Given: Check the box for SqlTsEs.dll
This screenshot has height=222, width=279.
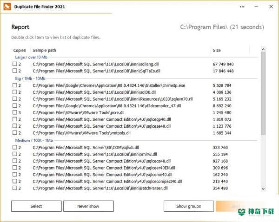Looking at the screenshot, I should (15, 71).
